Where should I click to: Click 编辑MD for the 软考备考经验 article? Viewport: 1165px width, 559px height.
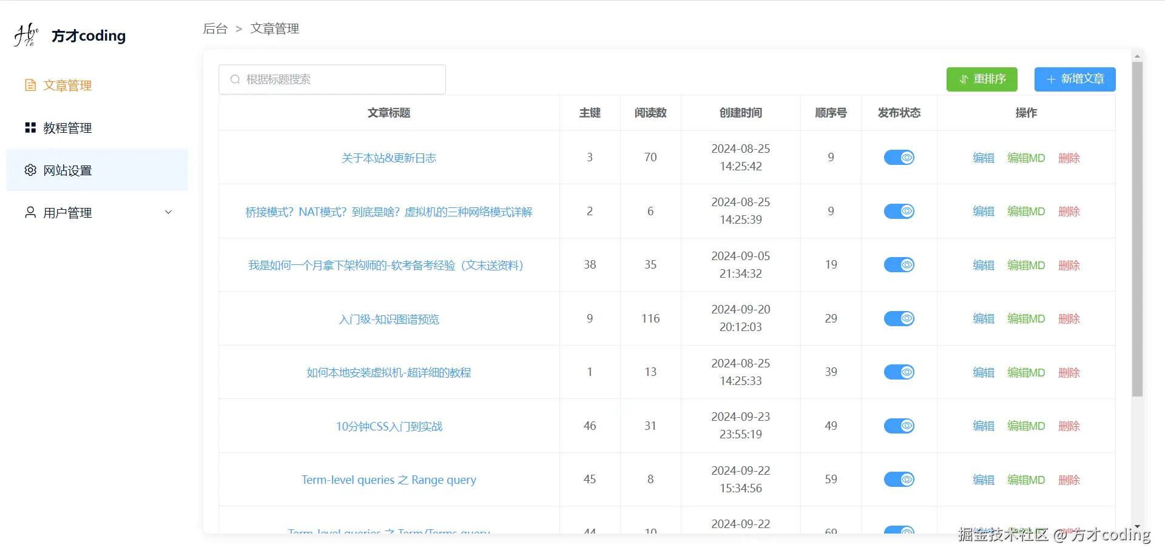click(x=1026, y=265)
